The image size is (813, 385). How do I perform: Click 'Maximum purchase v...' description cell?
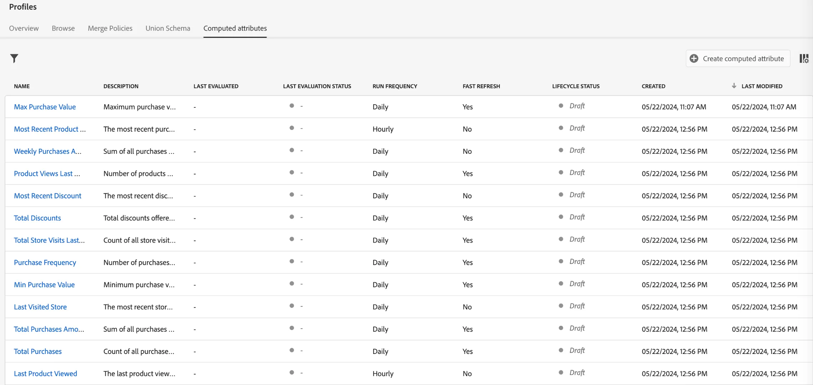(140, 107)
